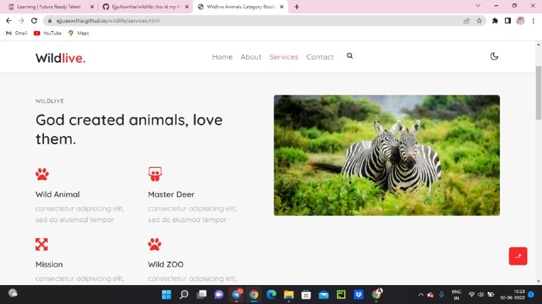The height and width of the screenshot is (304, 542).
Task: Open Microsoft Edge on the taskbar
Action: pos(272,295)
